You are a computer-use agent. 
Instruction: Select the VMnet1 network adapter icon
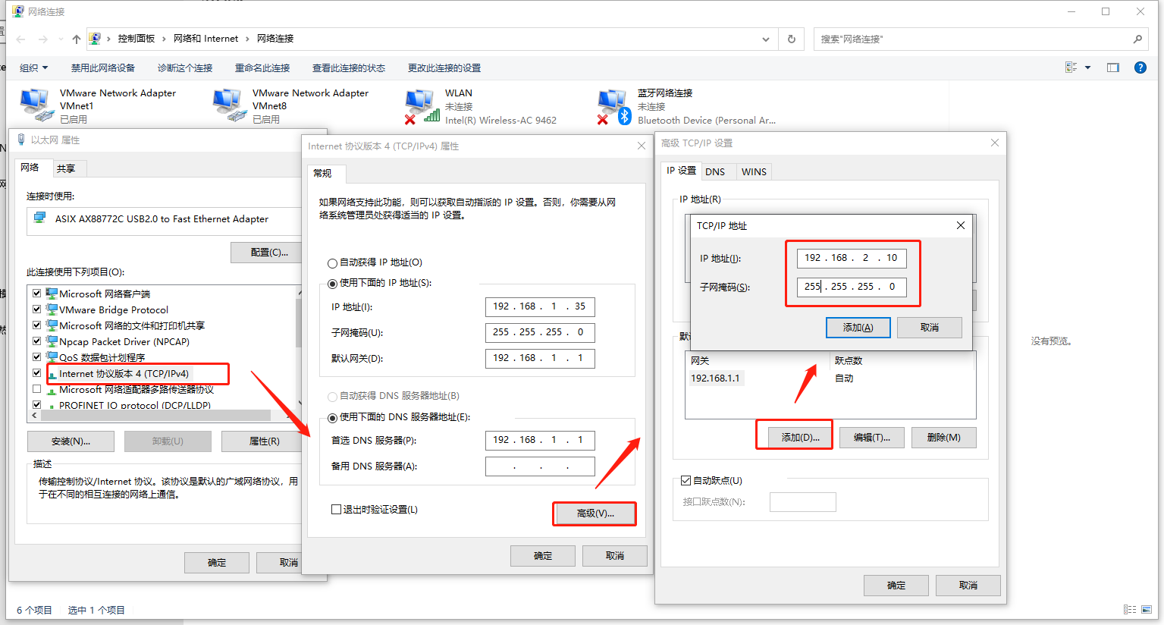pyautogui.click(x=36, y=105)
